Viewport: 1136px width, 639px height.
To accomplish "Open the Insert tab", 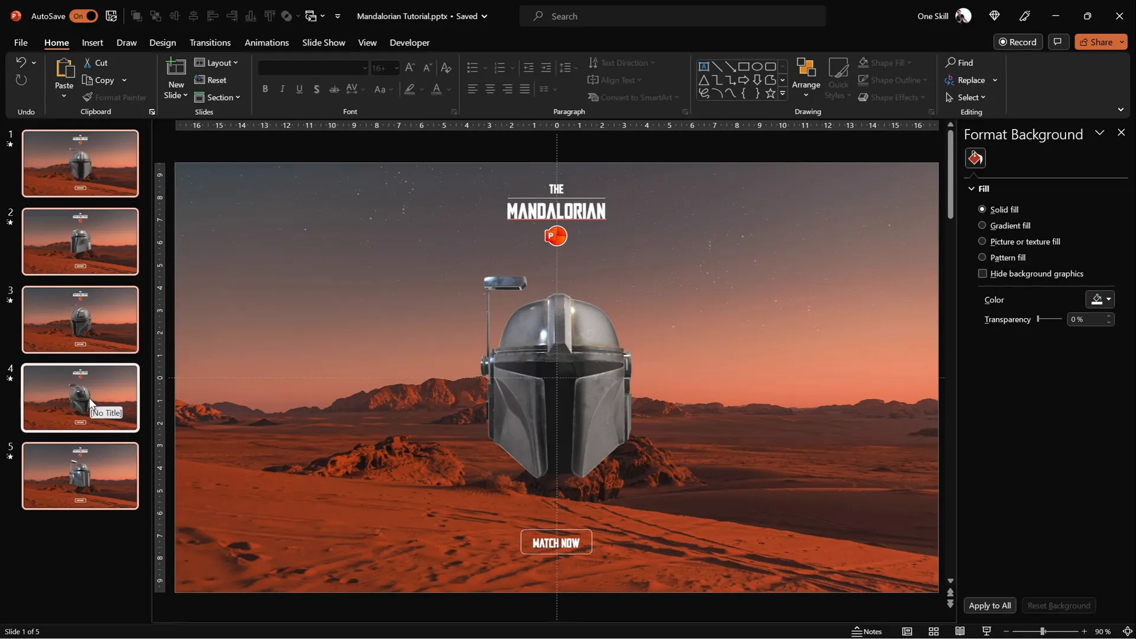I will click(x=92, y=43).
